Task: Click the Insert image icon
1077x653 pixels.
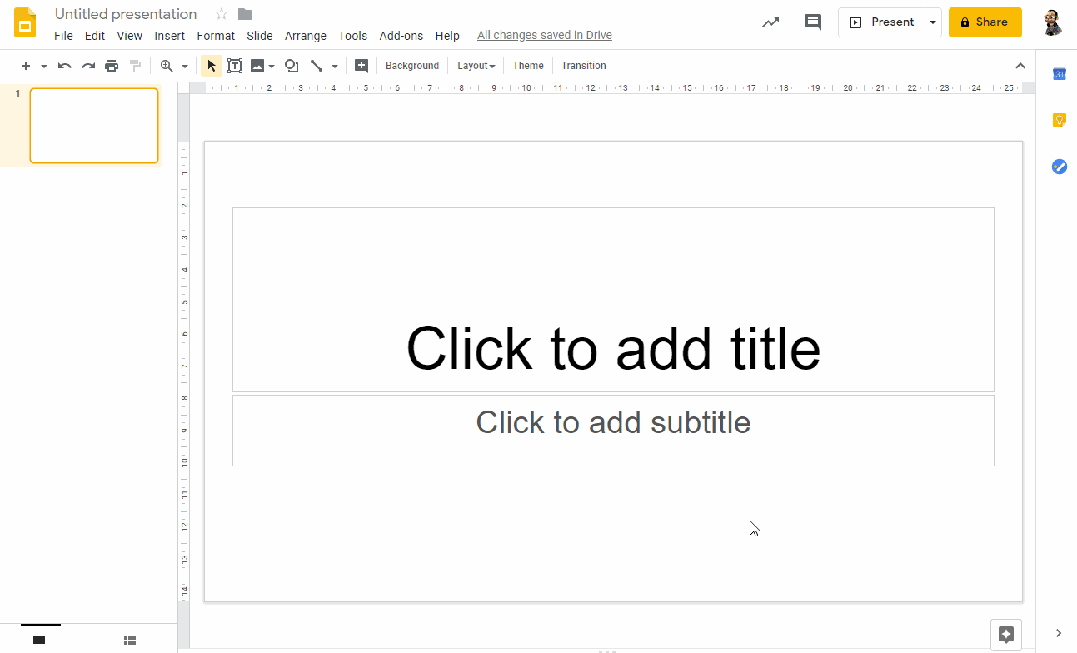Action: click(x=257, y=66)
